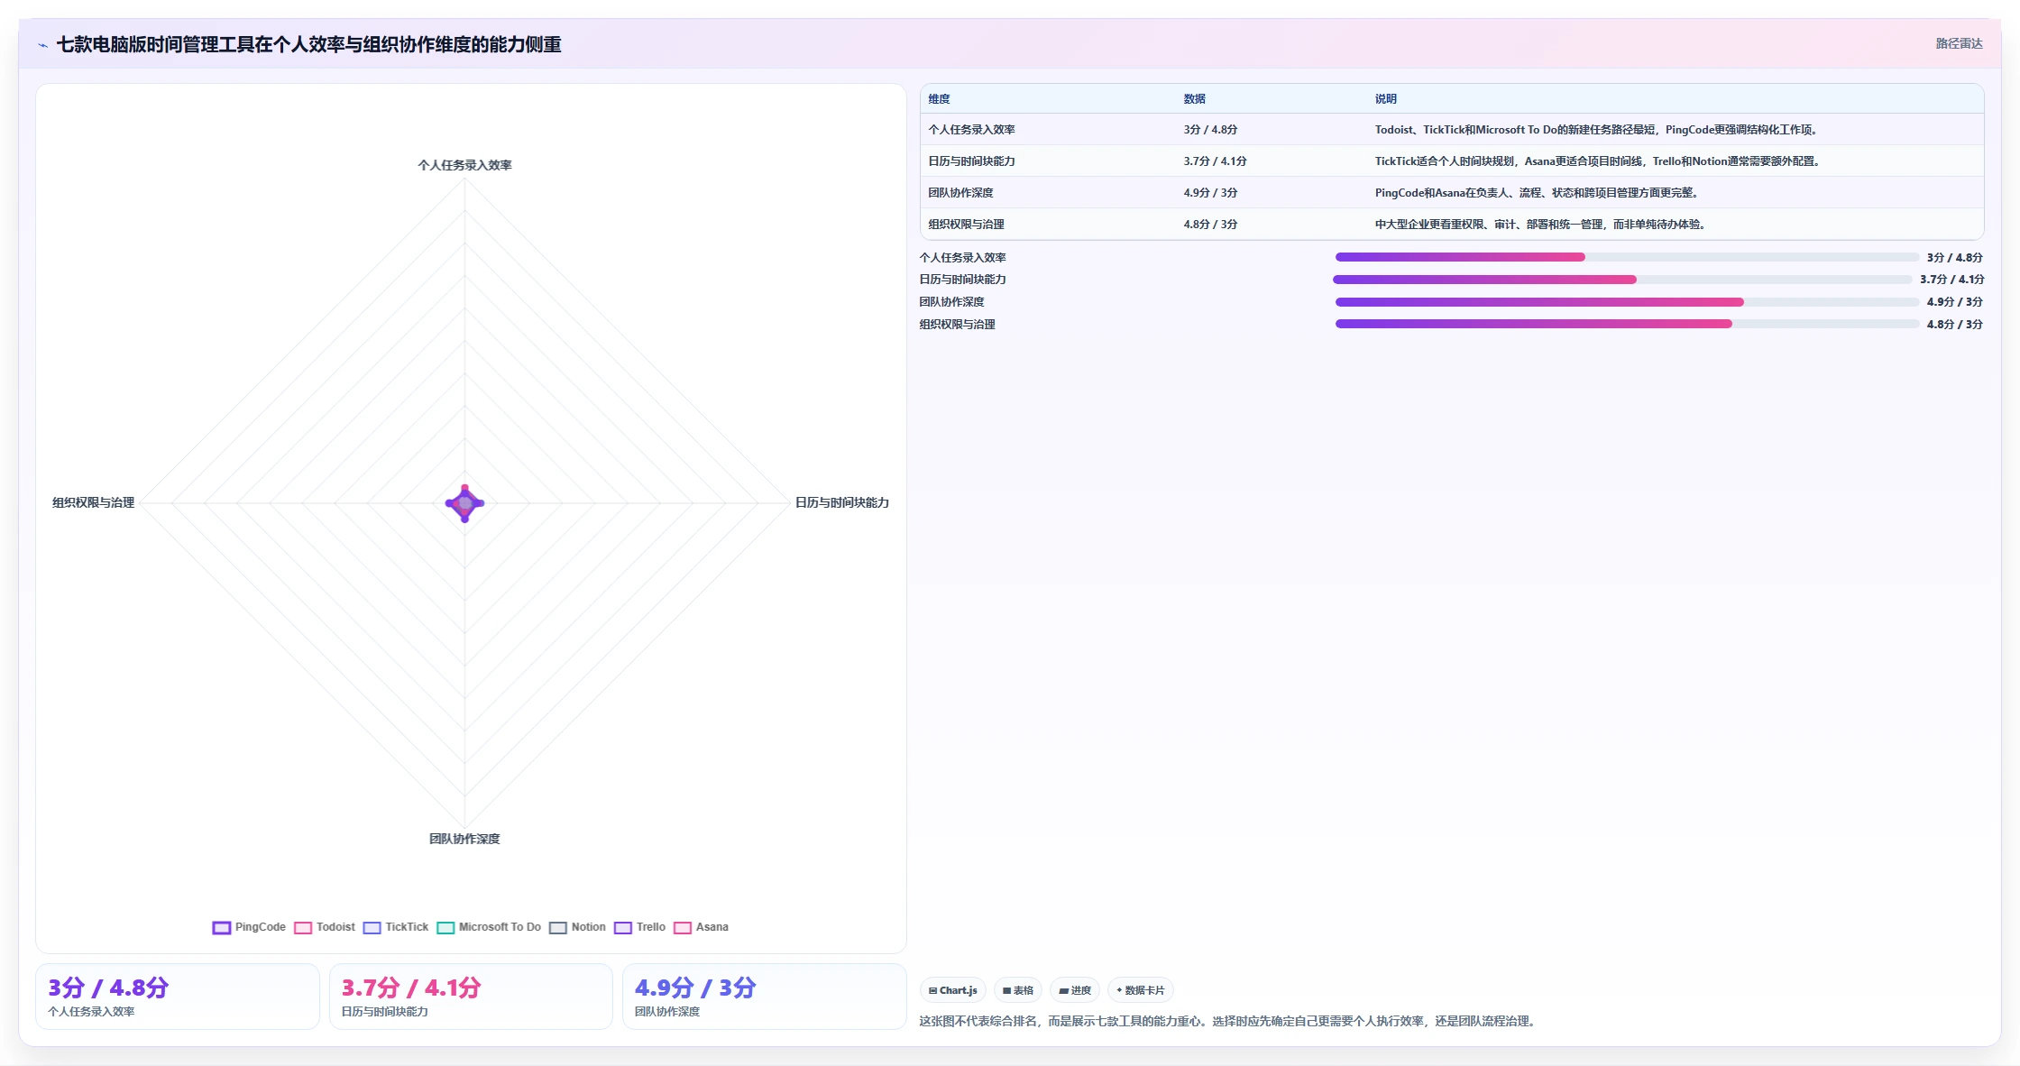
Task: Click the 组织权限与治理 progress bar
Action: click(1627, 324)
